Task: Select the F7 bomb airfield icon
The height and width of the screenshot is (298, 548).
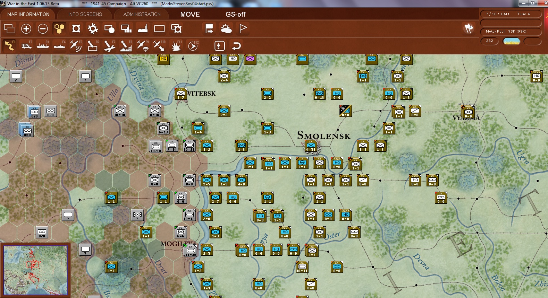Action: click(109, 46)
